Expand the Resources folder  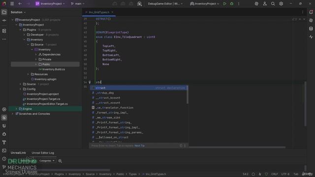28,74
